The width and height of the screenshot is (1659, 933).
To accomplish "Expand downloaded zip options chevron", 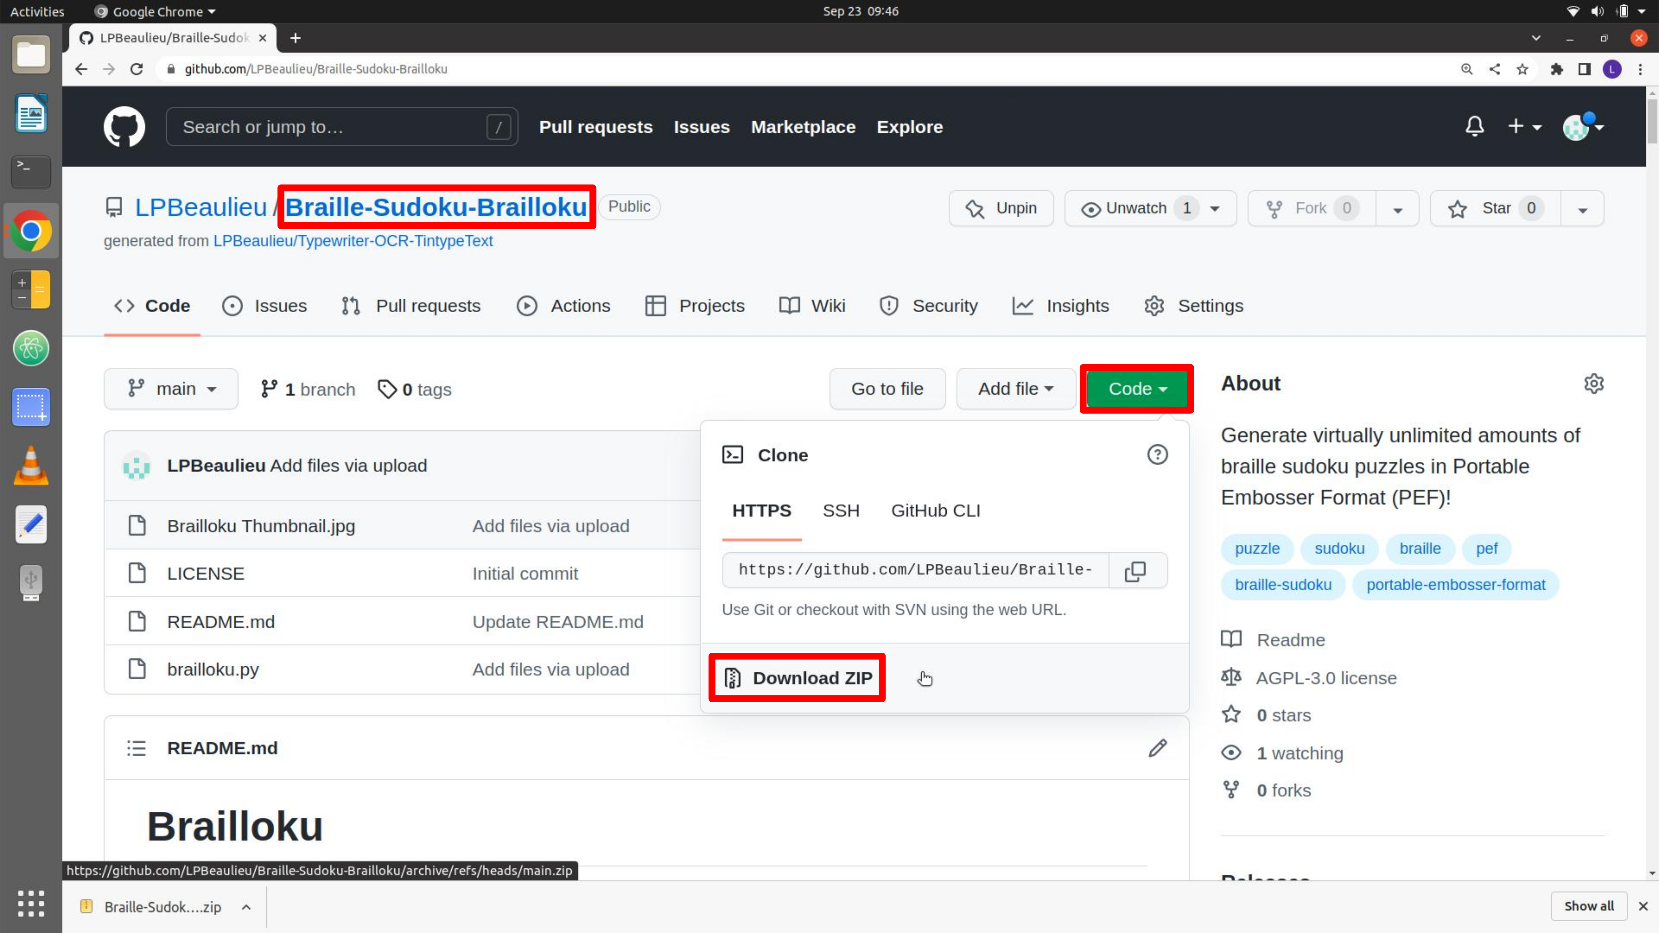I will (246, 906).
